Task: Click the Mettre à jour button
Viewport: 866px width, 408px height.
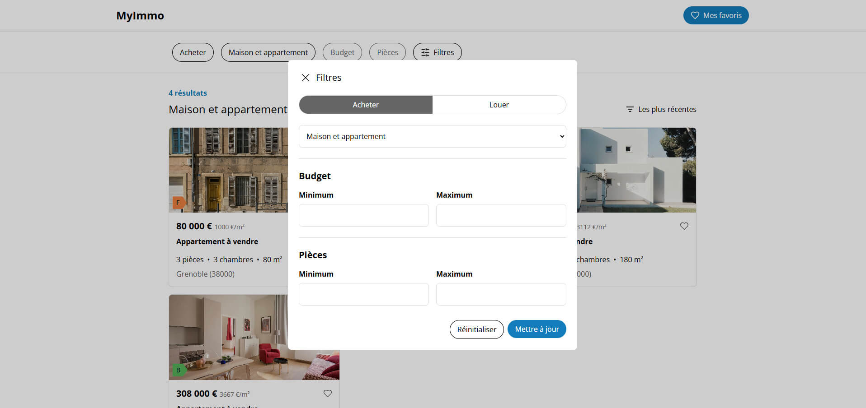Action: (537, 329)
